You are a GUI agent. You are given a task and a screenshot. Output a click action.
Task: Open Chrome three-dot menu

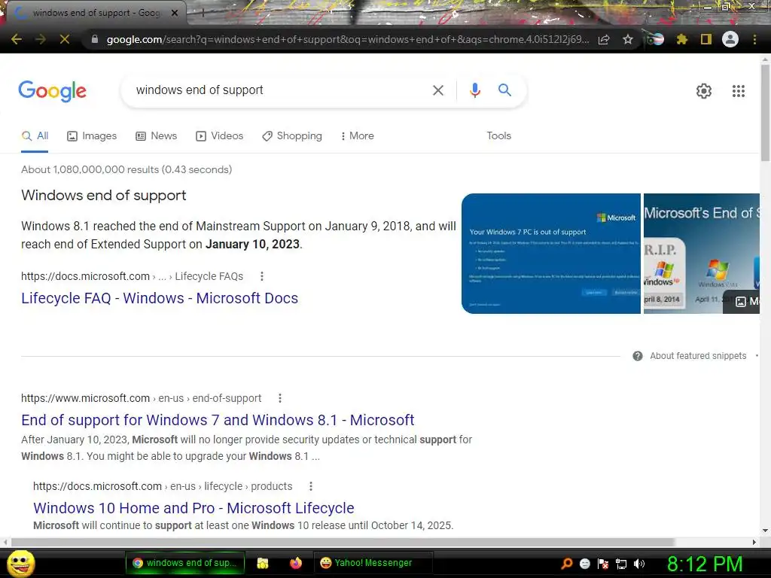754,39
